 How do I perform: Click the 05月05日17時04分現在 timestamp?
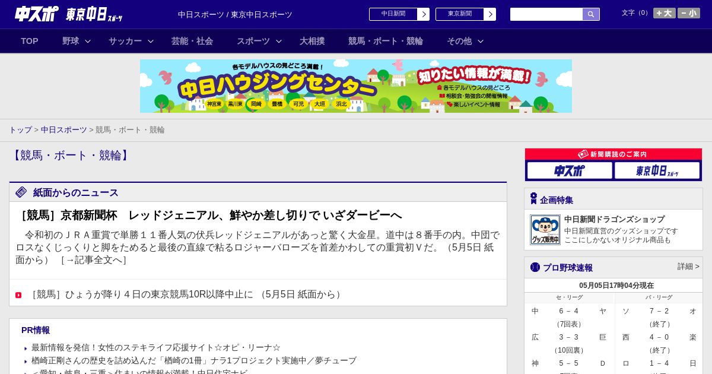click(616, 286)
